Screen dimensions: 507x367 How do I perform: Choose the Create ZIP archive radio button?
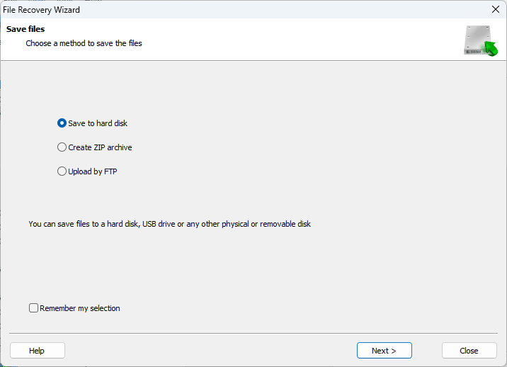(x=62, y=147)
